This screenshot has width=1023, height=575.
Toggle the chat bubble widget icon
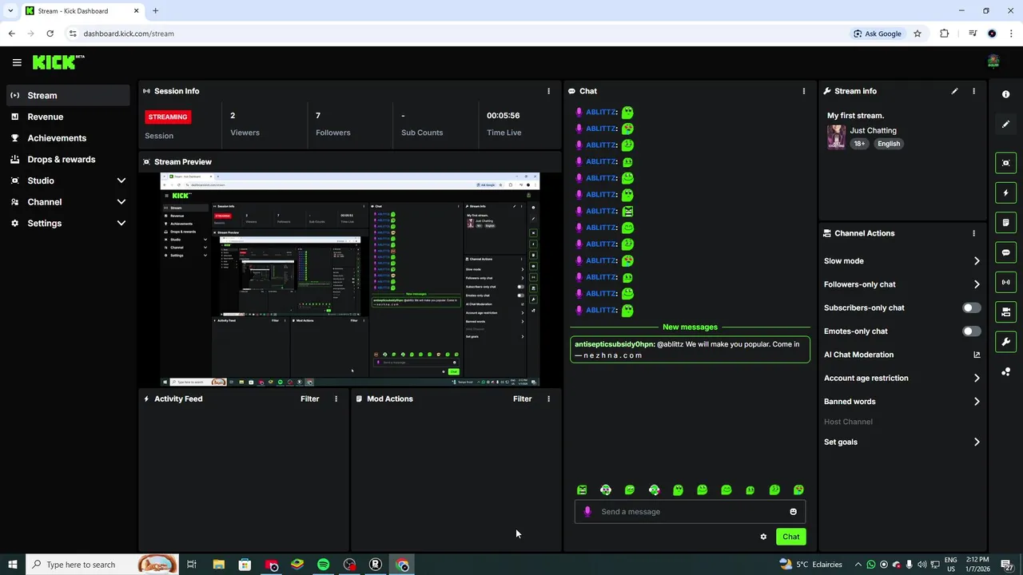coord(1005,252)
